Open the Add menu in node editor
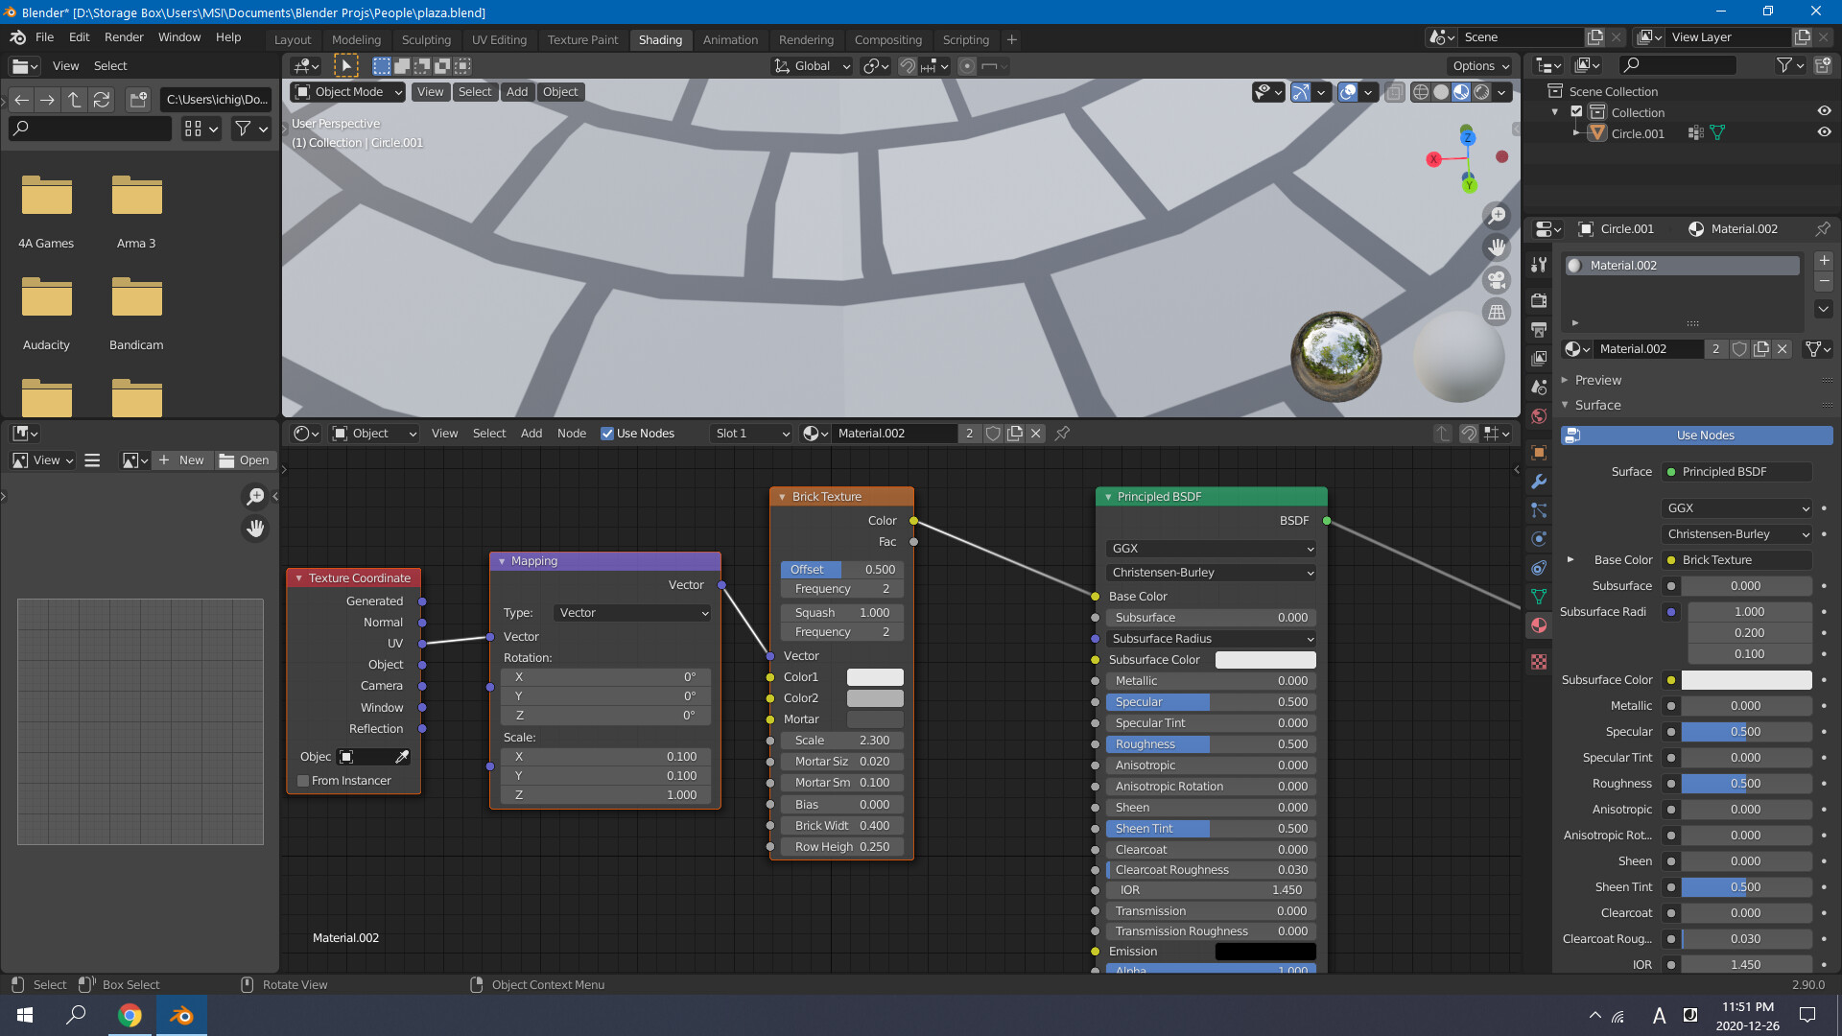This screenshot has width=1842, height=1036. point(531,434)
